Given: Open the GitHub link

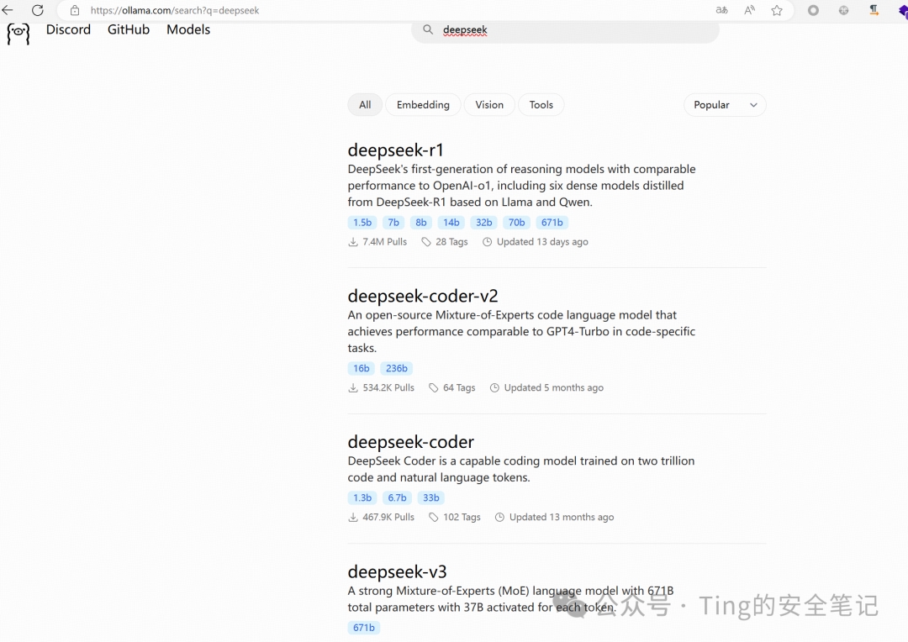Looking at the screenshot, I should [129, 29].
